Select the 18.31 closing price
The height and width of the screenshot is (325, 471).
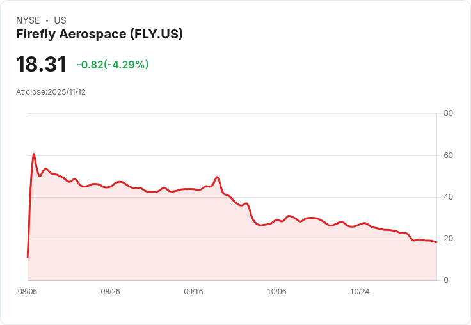click(x=41, y=64)
